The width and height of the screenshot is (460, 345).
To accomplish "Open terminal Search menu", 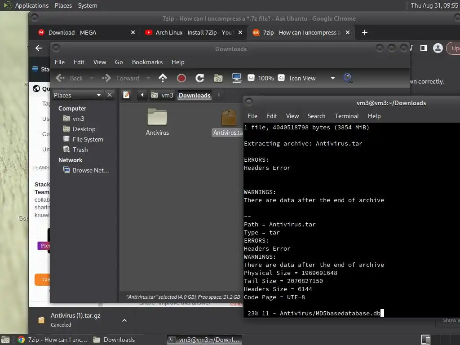I will (317, 116).
